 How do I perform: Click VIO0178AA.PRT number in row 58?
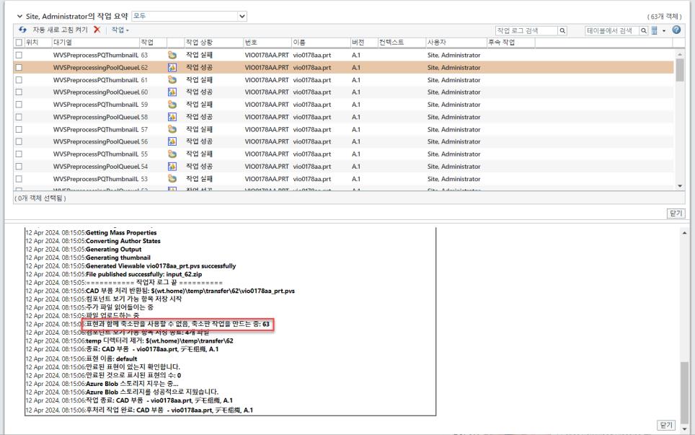267,117
